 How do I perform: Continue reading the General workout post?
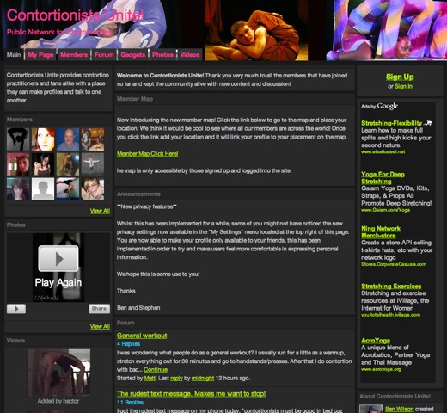pyautogui.click(x=156, y=370)
